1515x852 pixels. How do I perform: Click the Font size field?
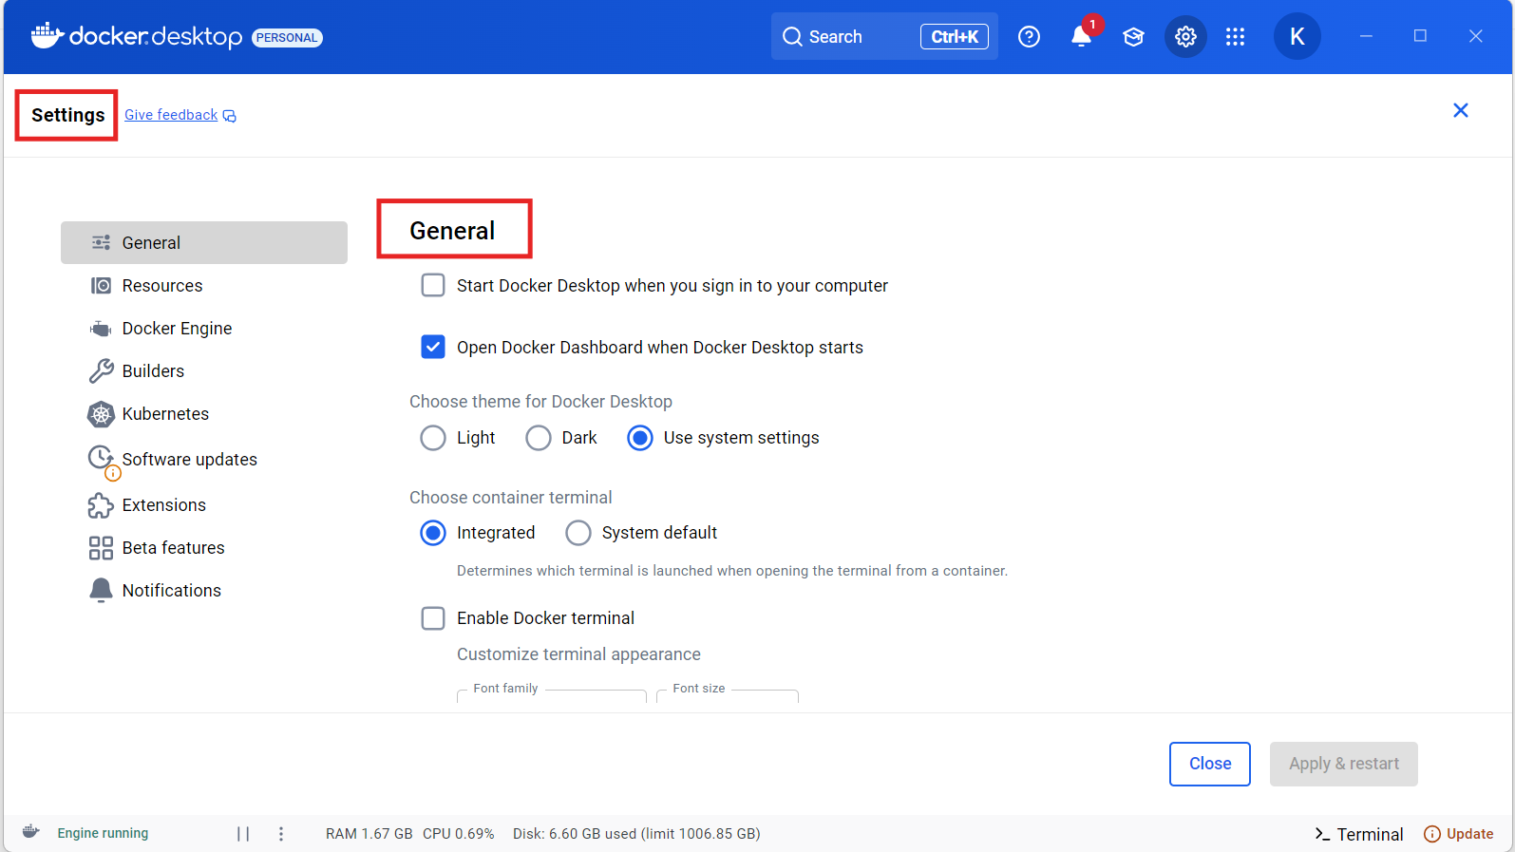[x=728, y=695]
